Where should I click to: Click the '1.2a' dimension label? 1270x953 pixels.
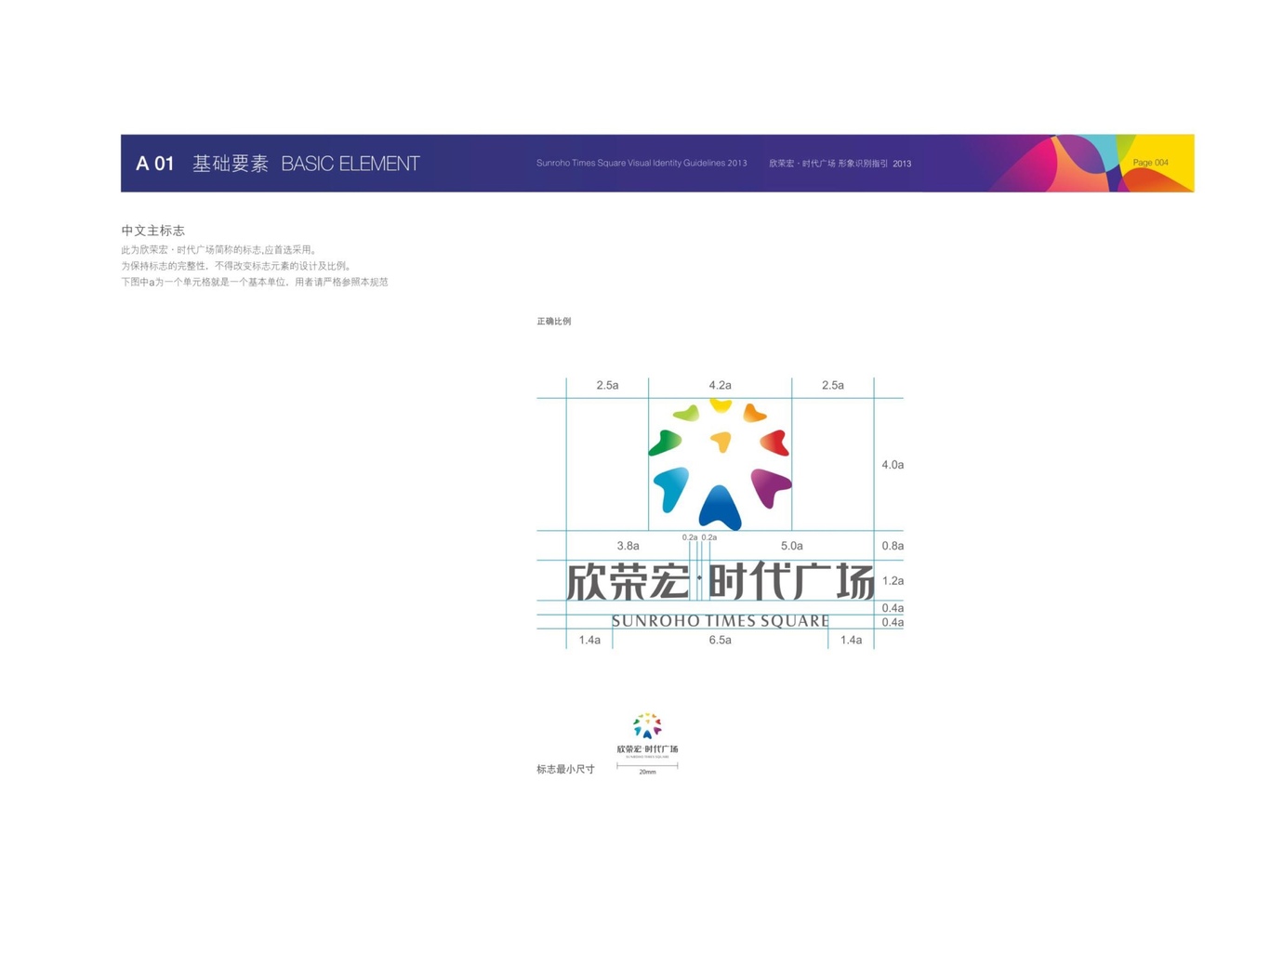point(893,580)
